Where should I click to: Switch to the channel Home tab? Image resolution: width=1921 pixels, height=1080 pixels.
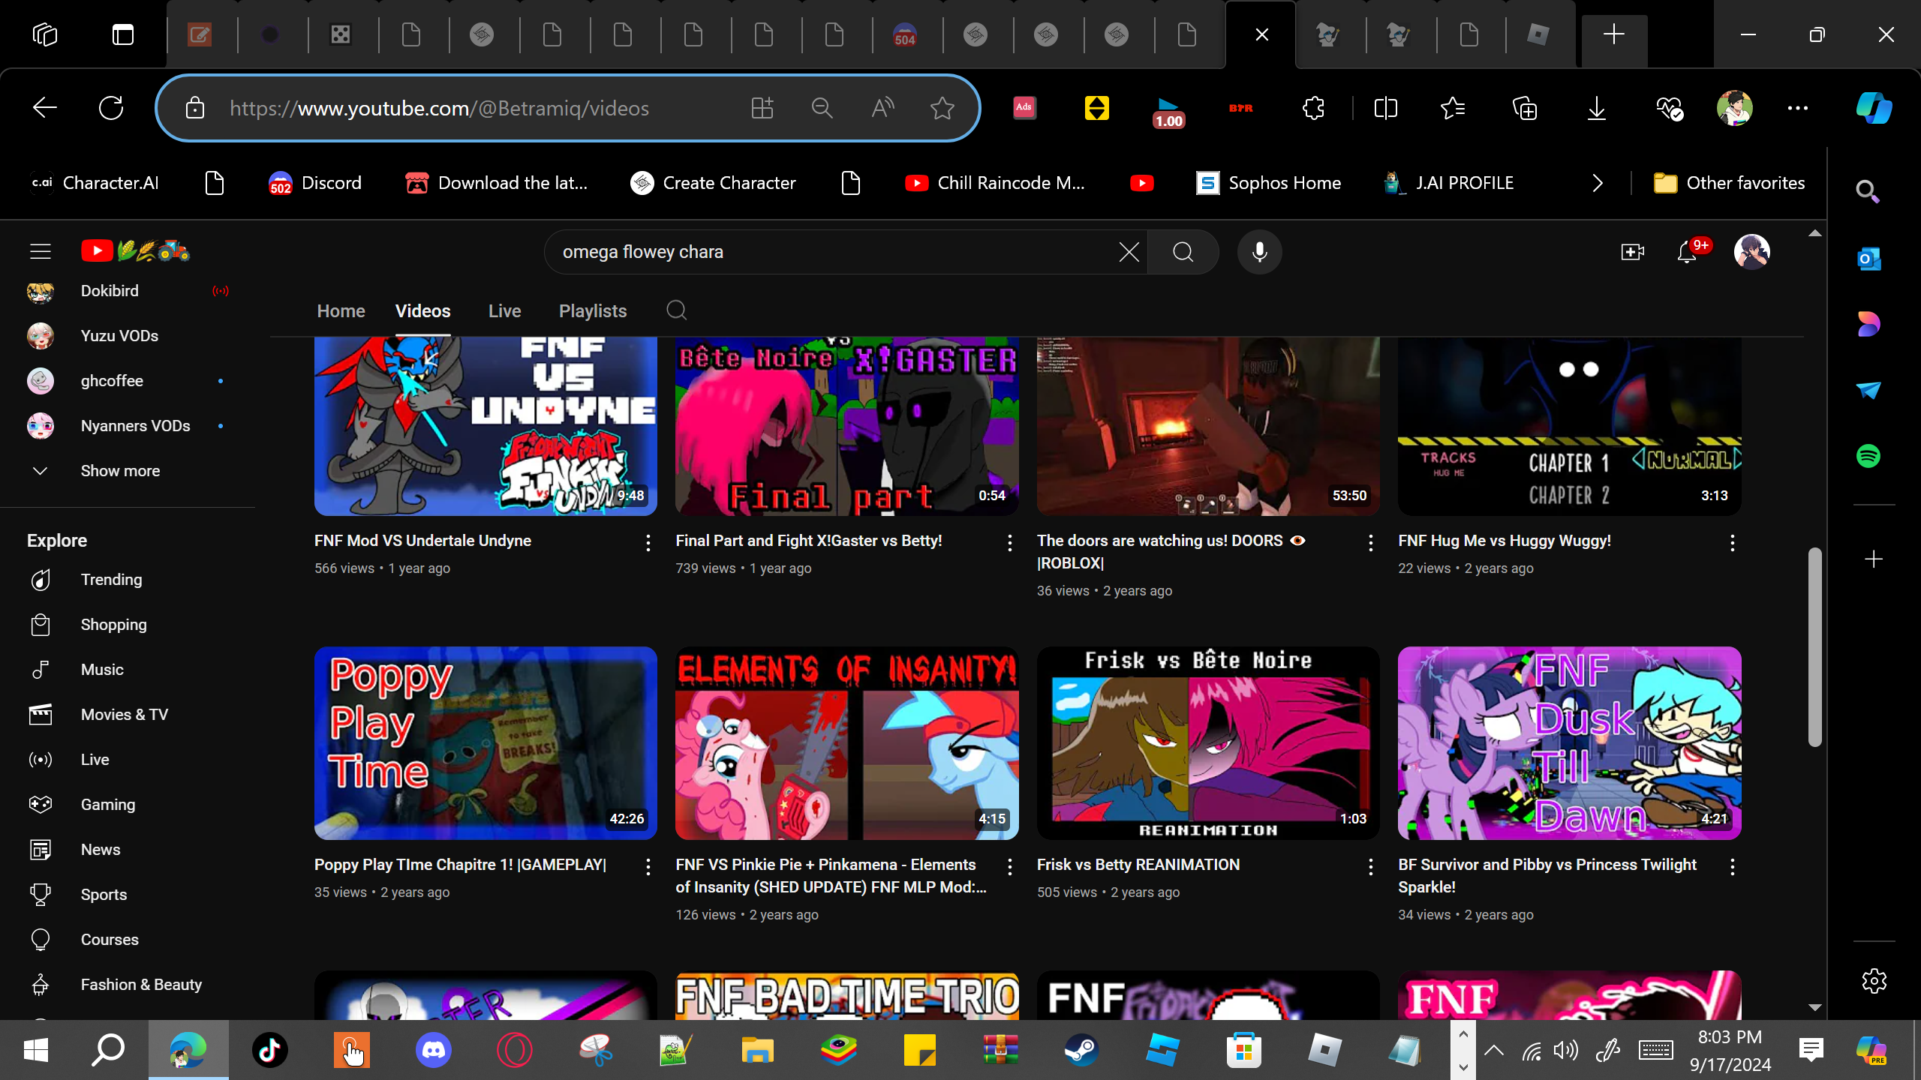tap(341, 311)
